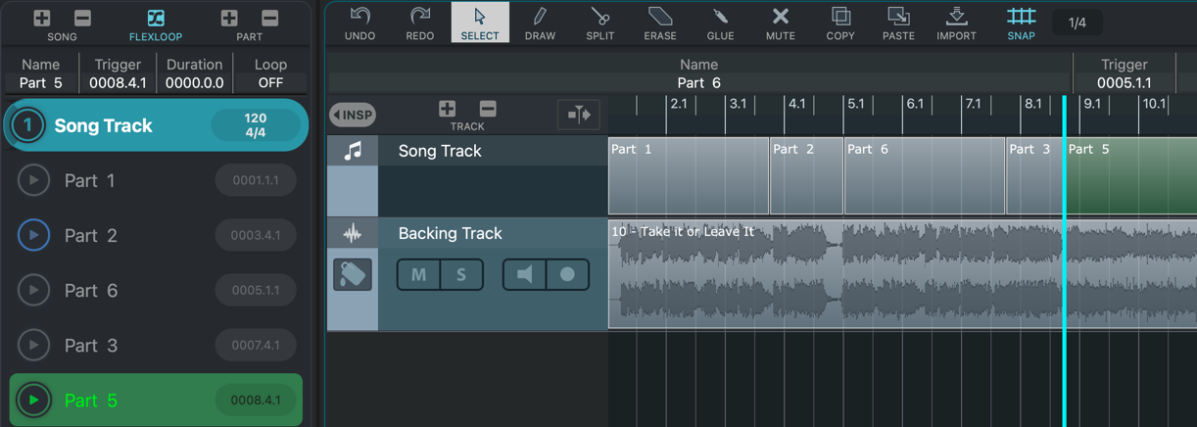Choose the Split scissors tool

[x=599, y=23]
